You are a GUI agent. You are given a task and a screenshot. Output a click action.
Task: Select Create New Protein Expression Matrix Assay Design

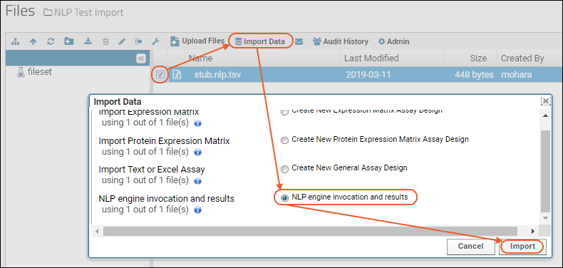[x=285, y=140]
